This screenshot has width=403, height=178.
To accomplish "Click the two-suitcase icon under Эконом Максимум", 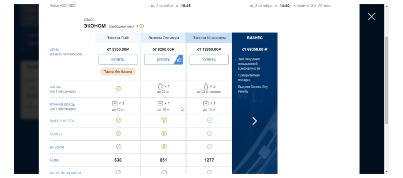I will [206, 86].
